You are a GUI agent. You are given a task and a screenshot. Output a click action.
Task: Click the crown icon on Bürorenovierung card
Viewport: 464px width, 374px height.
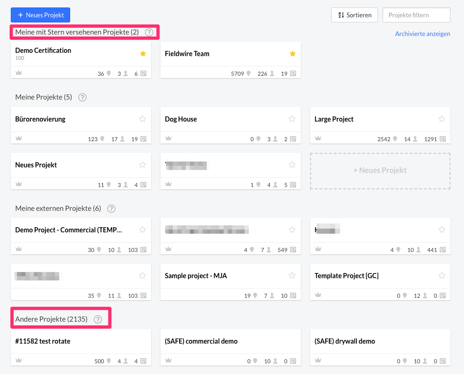point(19,139)
